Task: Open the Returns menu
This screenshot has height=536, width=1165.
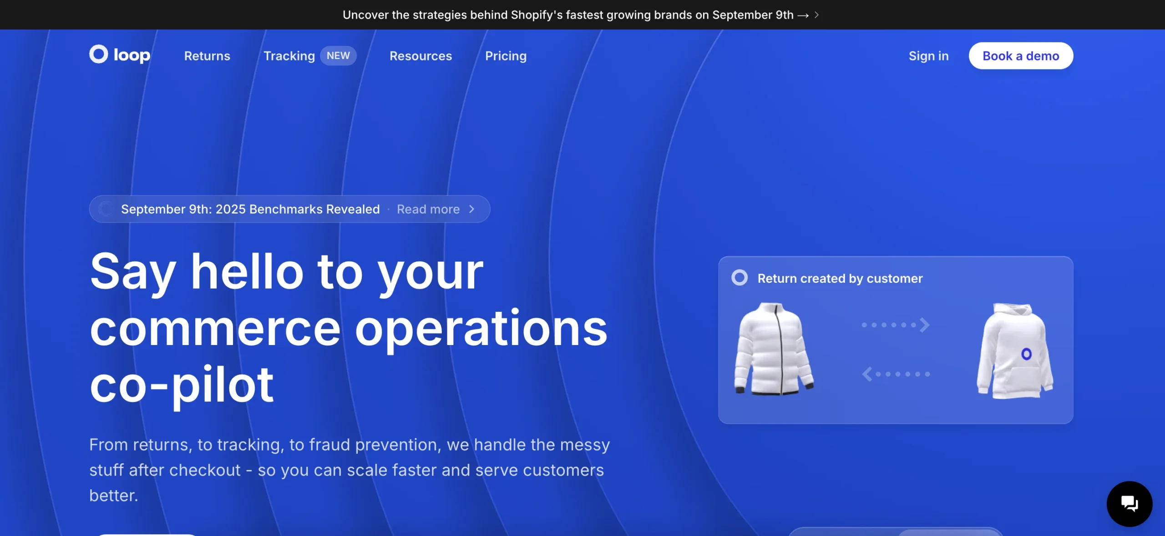Action: [207, 56]
